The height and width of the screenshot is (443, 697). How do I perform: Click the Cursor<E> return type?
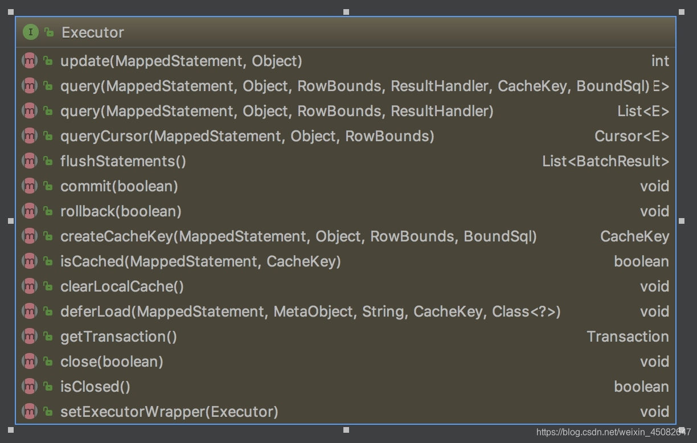click(632, 136)
